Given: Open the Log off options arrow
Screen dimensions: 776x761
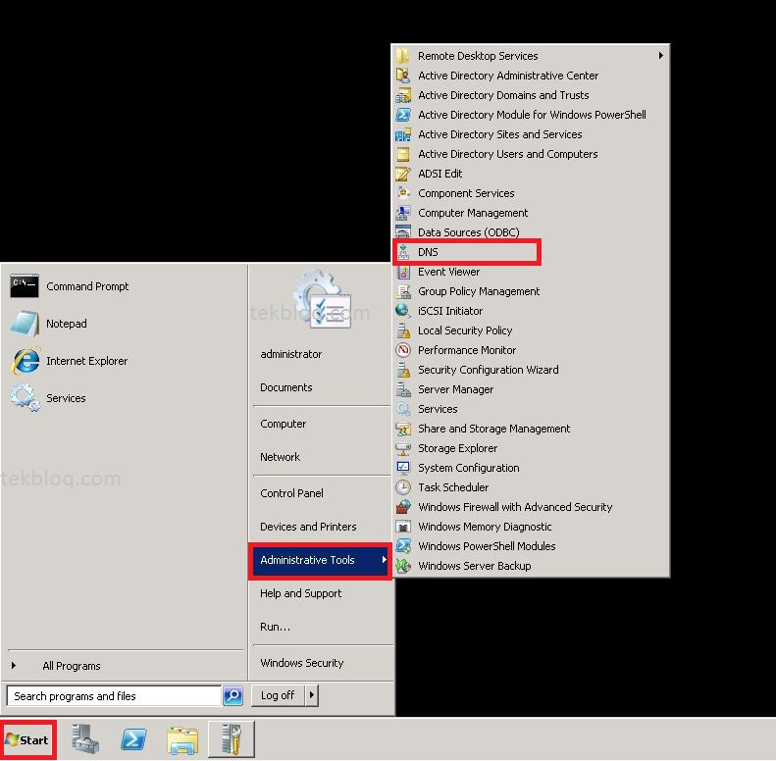Looking at the screenshot, I should coord(311,695).
